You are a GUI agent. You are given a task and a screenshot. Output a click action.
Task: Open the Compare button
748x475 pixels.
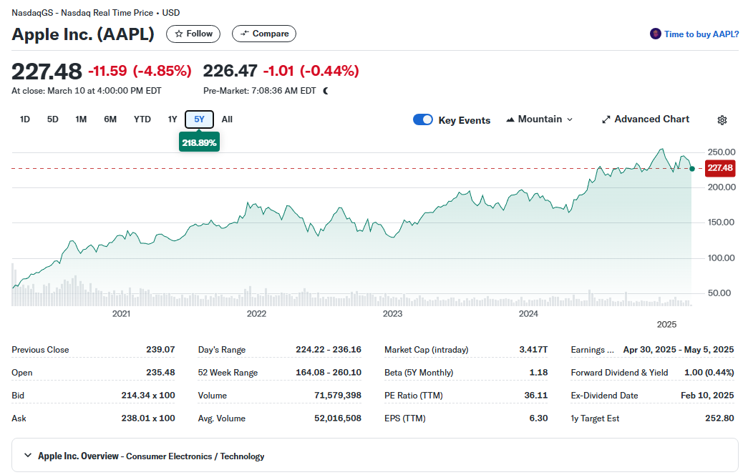coord(264,34)
